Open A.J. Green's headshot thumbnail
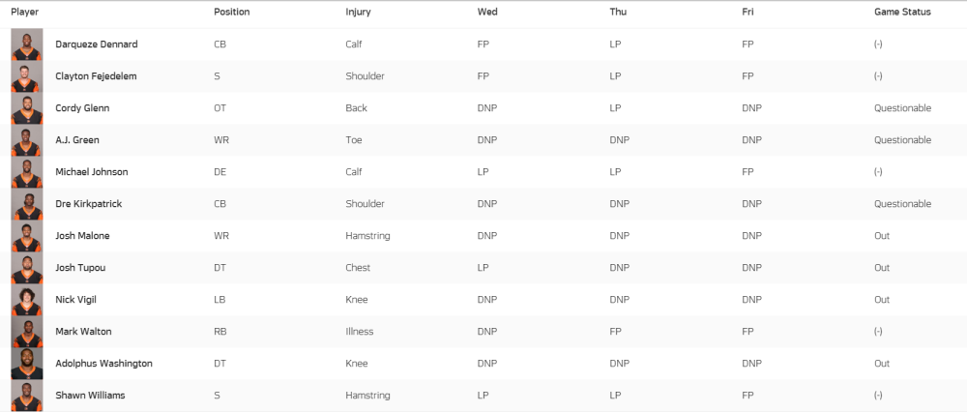This screenshot has height=412, width=967. (x=26, y=140)
